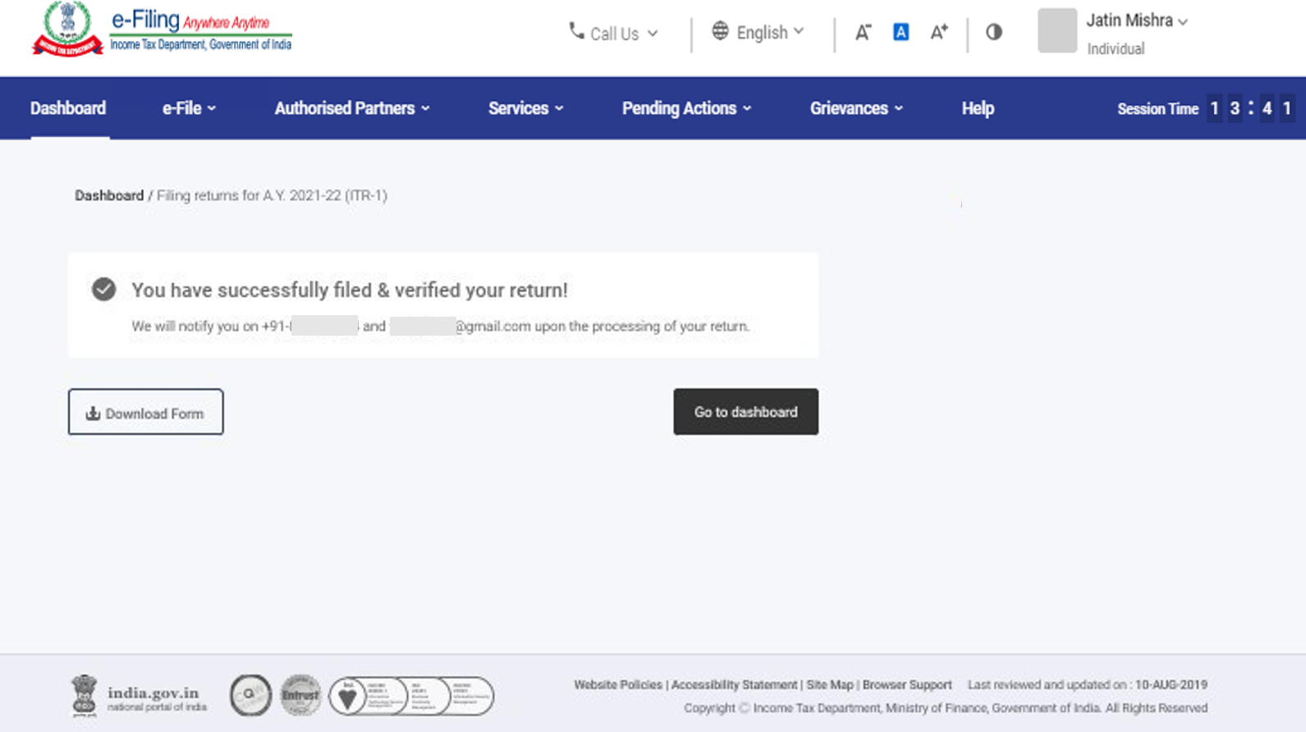Toggle high contrast mode icon
Image resolution: width=1306 pixels, height=732 pixels.
(x=994, y=32)
